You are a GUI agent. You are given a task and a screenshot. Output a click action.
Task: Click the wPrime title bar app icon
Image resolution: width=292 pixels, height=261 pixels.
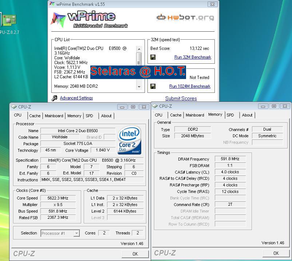point(52,4)
